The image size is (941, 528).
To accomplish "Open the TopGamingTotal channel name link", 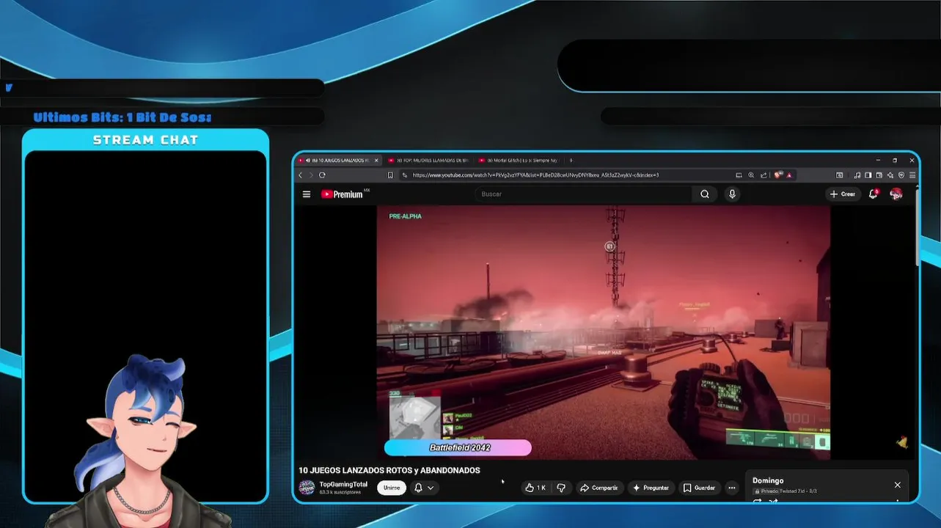I will click(x=343, y=484).
